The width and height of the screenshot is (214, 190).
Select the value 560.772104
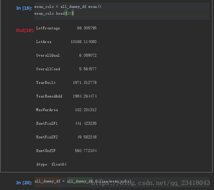86,151
